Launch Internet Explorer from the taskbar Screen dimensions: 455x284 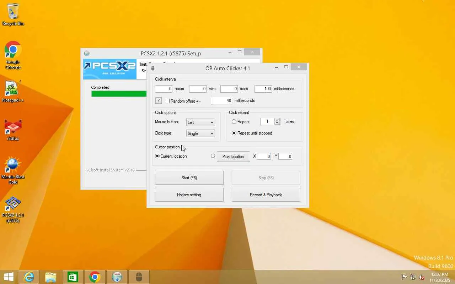pos(28,277)
